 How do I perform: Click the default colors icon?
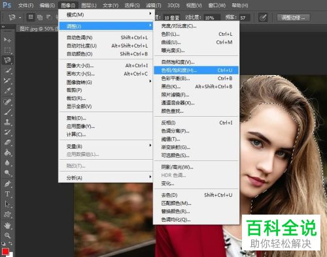[x=3, y=244]
